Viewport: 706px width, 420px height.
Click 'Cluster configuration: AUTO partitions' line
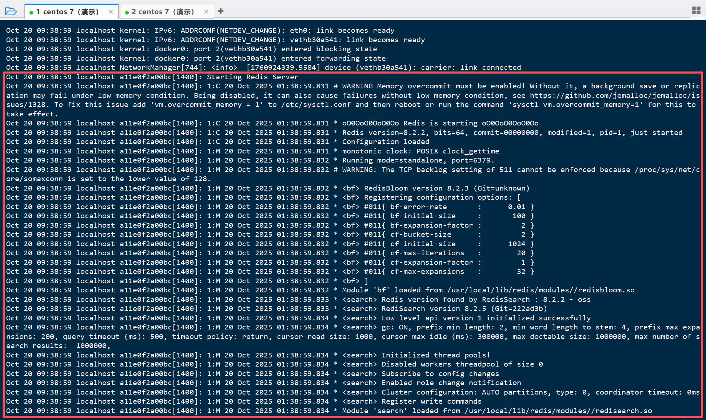[x=353, y=392]
